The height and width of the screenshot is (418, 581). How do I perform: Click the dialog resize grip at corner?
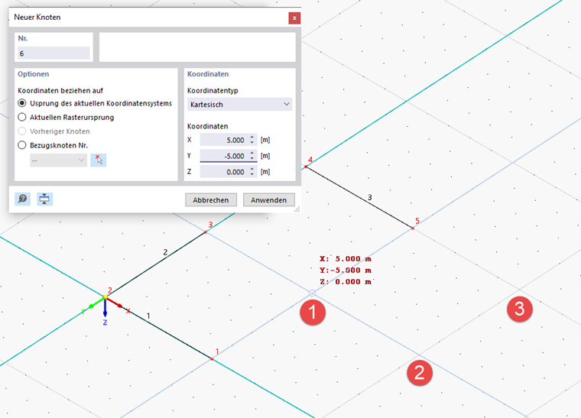pos(297,209)
